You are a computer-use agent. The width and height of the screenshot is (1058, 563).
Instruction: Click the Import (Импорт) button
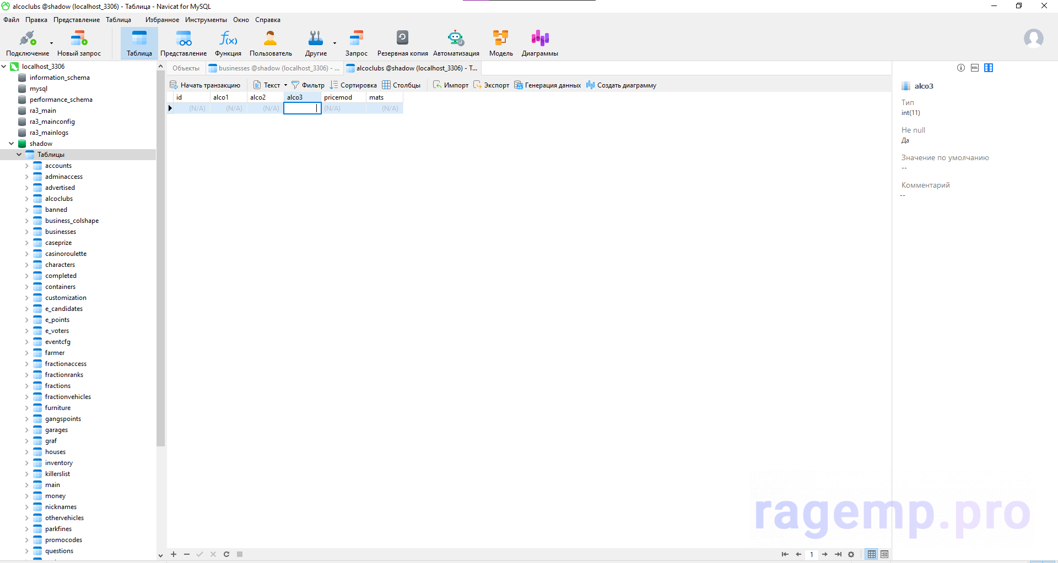[451, 85]
